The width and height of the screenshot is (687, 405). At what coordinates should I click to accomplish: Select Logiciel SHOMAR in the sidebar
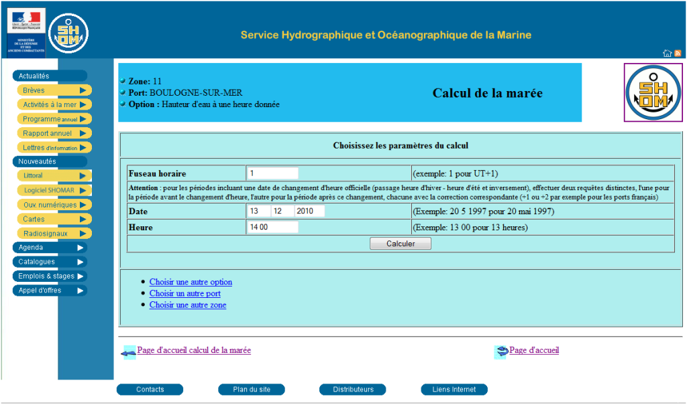54,190
